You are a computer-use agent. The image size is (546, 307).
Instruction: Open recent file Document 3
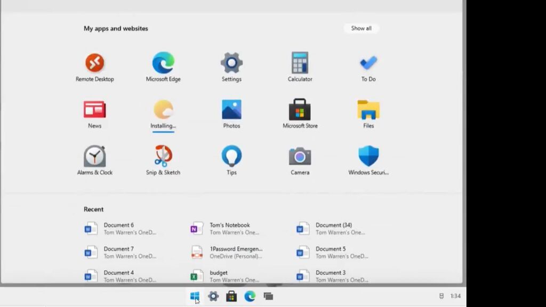(332, 276)
